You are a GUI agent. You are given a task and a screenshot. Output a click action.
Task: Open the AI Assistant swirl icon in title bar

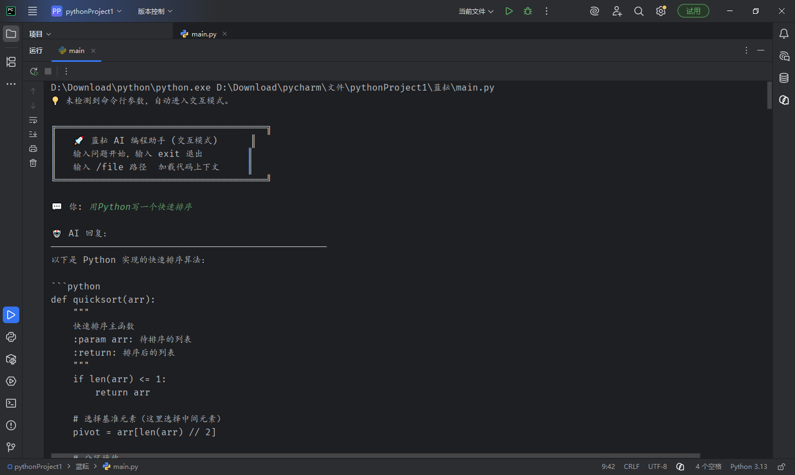[595, 11]
